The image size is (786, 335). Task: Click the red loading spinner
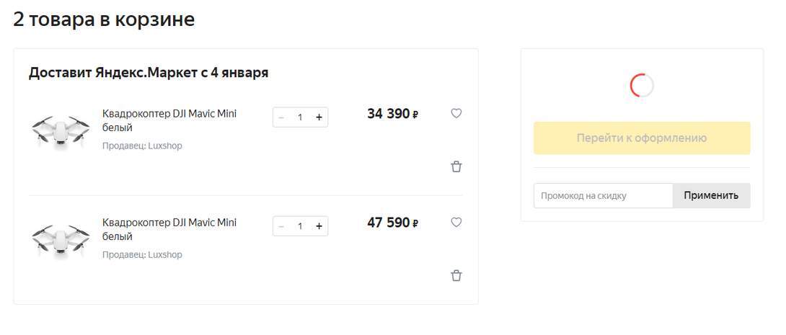642,86
